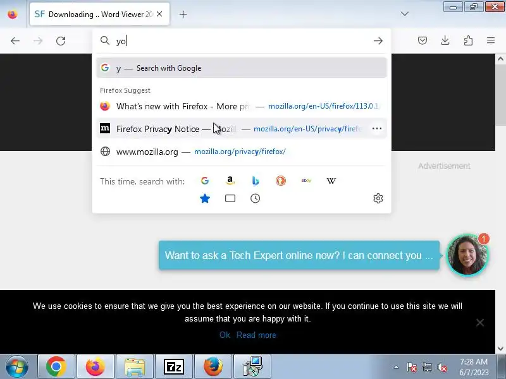Click the chat agent avatar
Image resolution: width=506 pixels, height=379 pixels.
tap(467, 255)
